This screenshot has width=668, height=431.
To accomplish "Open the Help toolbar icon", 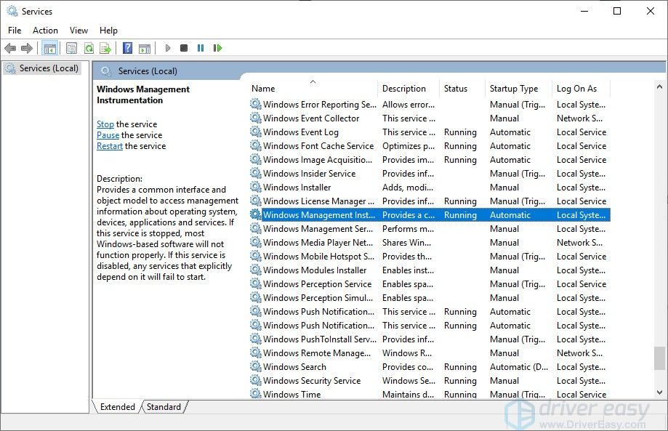I will pyautogui.click(x=127, y=48).
